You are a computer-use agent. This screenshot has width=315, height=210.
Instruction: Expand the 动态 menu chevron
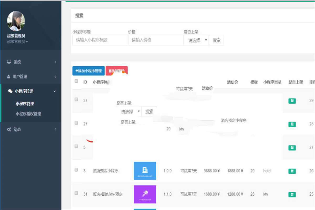point(55,129)
